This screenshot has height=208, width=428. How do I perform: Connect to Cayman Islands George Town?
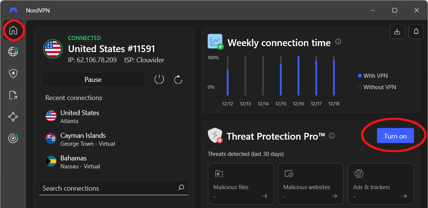click(x=80, y=139)
